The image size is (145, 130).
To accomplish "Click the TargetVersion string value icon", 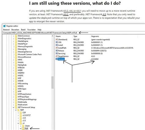I will click(57, 56).
